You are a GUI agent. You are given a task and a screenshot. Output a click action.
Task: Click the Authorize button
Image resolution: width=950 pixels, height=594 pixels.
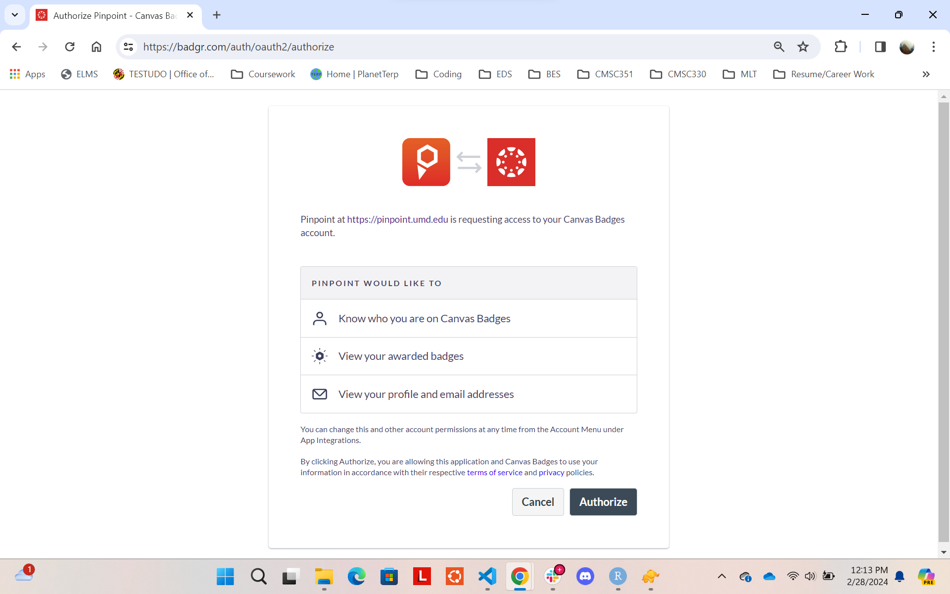click(603, 501)
